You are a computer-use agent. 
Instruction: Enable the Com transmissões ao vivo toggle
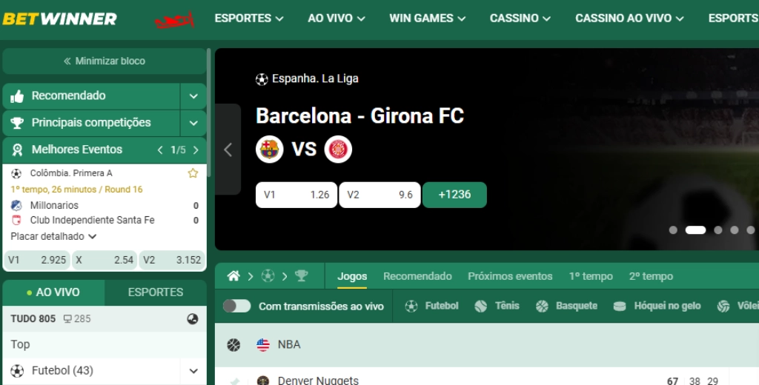click(236, 307)
